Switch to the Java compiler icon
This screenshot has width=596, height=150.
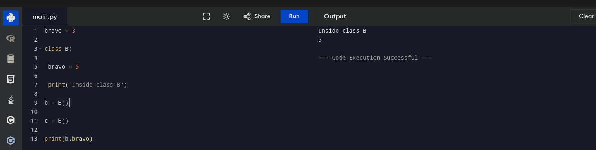click(x=11, y=100)
